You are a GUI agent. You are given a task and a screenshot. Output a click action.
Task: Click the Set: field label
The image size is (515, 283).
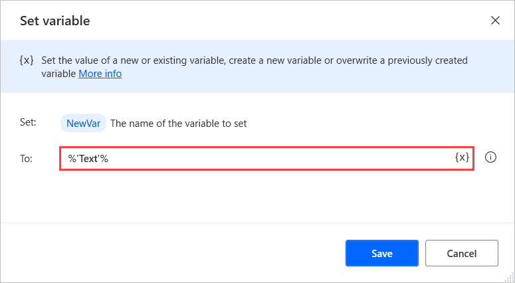coord(28,123)
